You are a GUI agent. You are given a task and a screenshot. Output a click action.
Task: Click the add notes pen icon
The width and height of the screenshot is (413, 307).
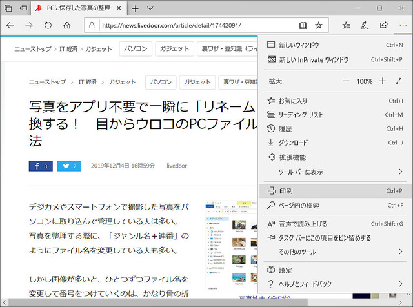click(365, 25)
